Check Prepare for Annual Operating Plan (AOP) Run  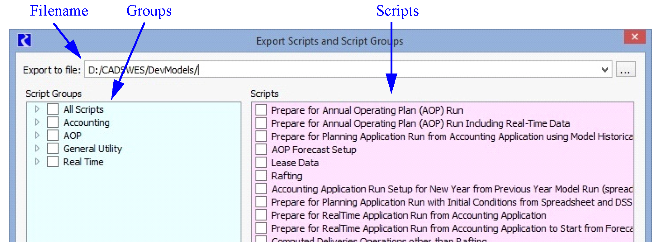[x=261, y=110]
